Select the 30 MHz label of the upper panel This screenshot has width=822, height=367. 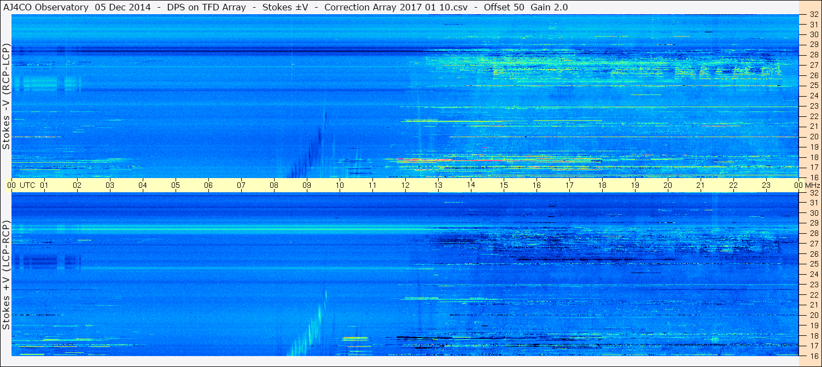(813, 34)
